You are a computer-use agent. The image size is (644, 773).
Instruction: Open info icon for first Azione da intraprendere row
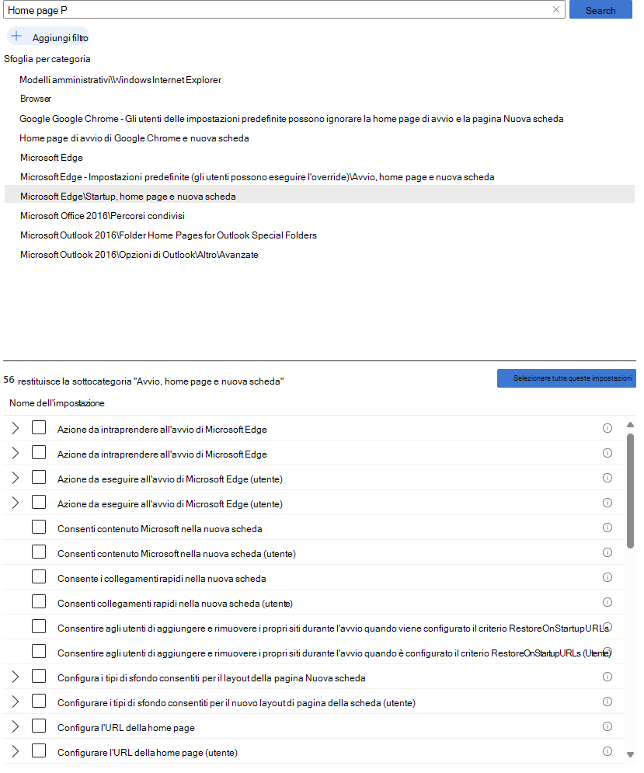coord(607,428)
